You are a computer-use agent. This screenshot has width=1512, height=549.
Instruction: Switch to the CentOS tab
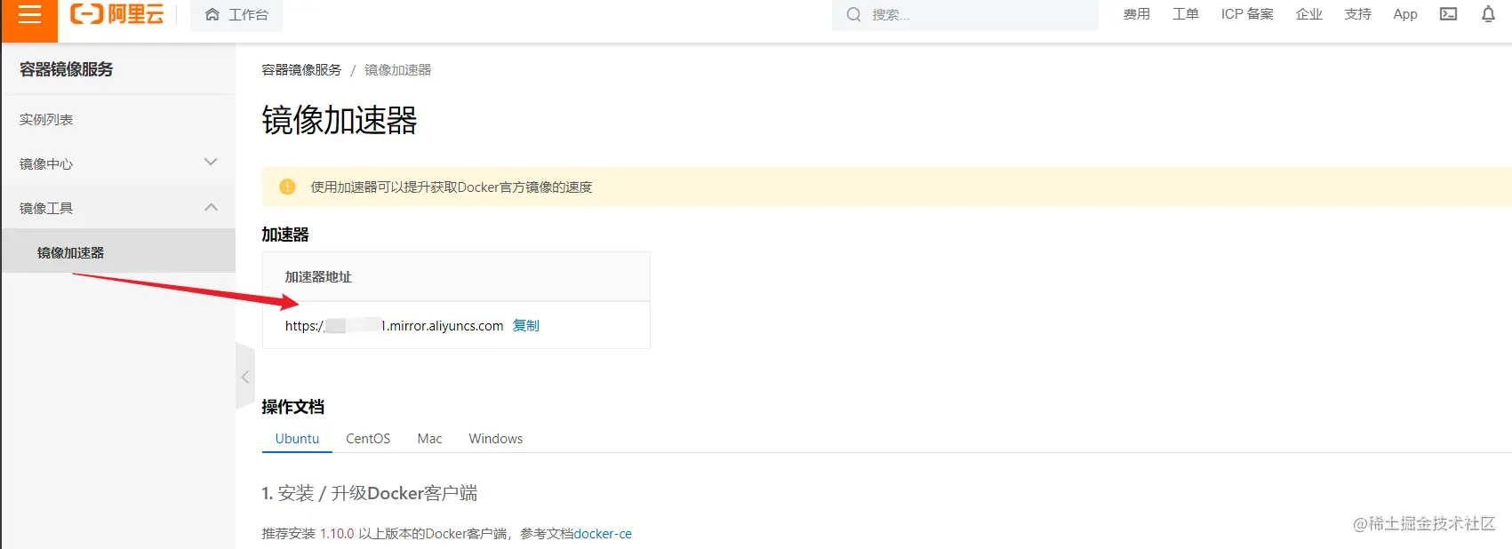(x=368, y=439)
